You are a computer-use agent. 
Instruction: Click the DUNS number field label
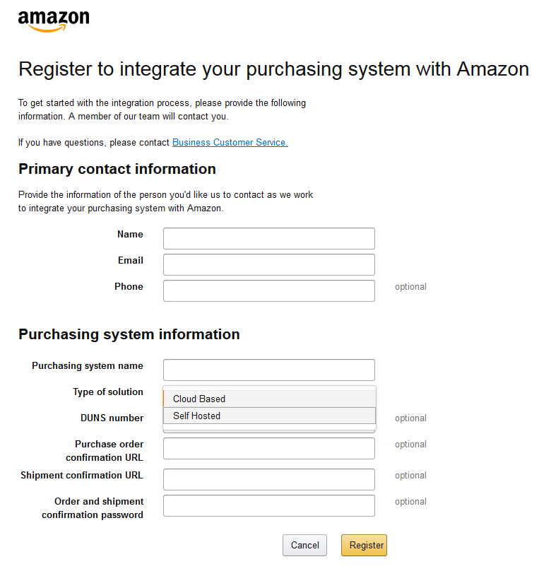click(x=112, y=418)
